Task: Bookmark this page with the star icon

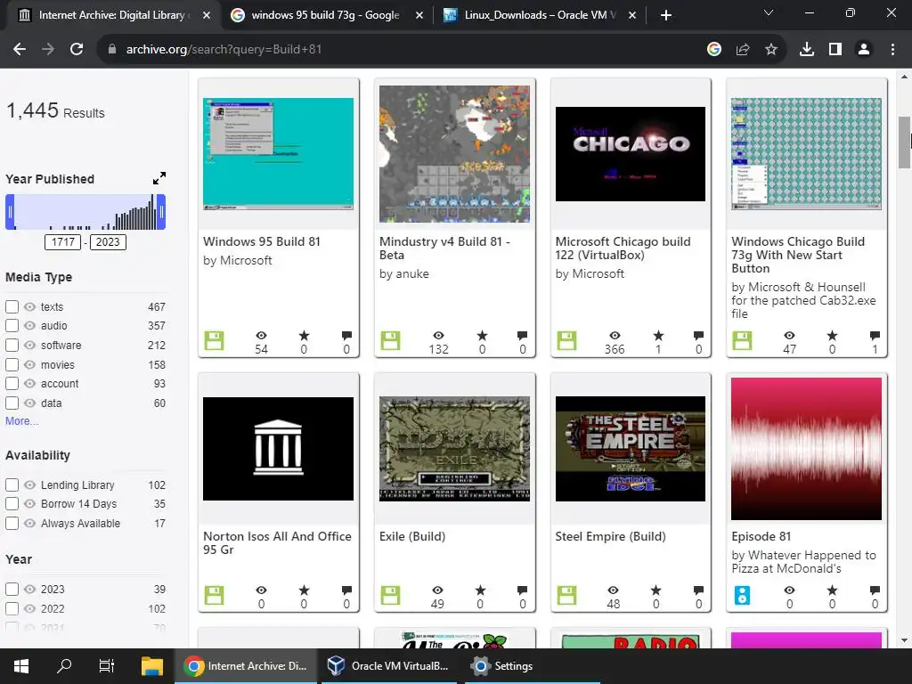Action: tap(770, 50)
